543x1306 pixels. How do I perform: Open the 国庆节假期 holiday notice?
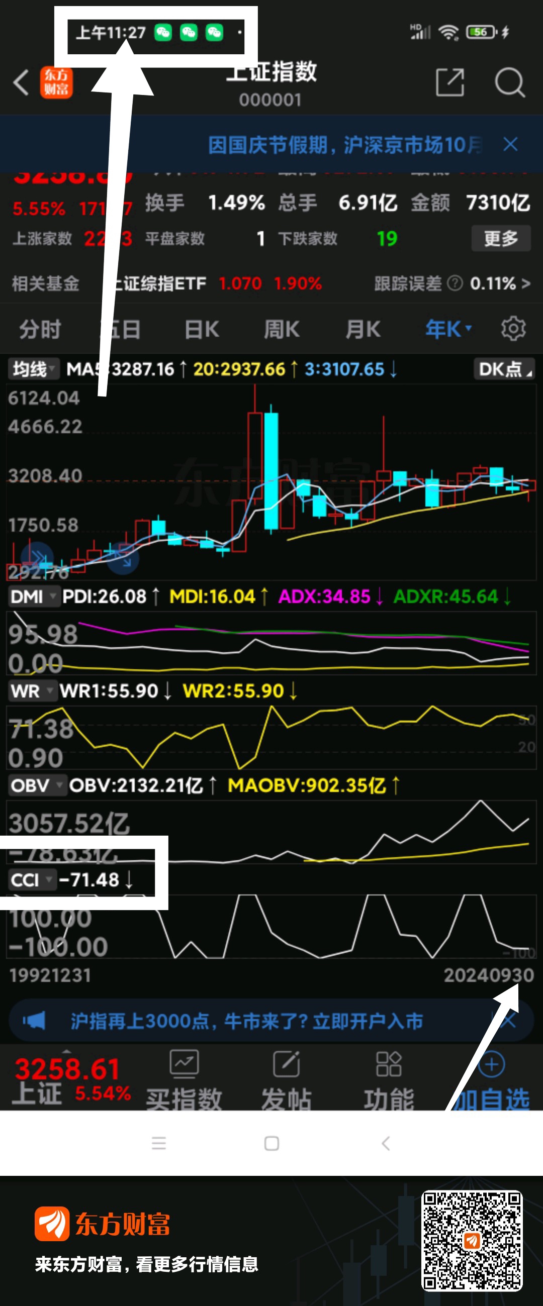[345, 145]
